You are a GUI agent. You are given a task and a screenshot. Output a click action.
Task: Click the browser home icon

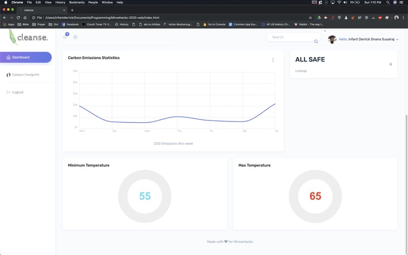[25, 18]
